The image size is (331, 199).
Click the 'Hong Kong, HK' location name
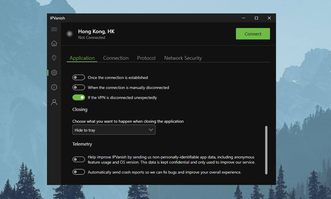96,31
